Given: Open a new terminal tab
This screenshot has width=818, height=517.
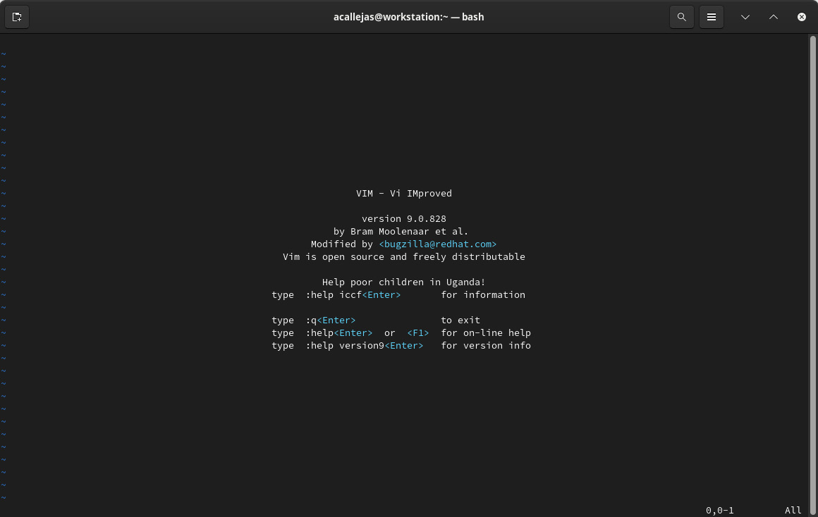Looking at the screenshot, I should coord(17,17).
